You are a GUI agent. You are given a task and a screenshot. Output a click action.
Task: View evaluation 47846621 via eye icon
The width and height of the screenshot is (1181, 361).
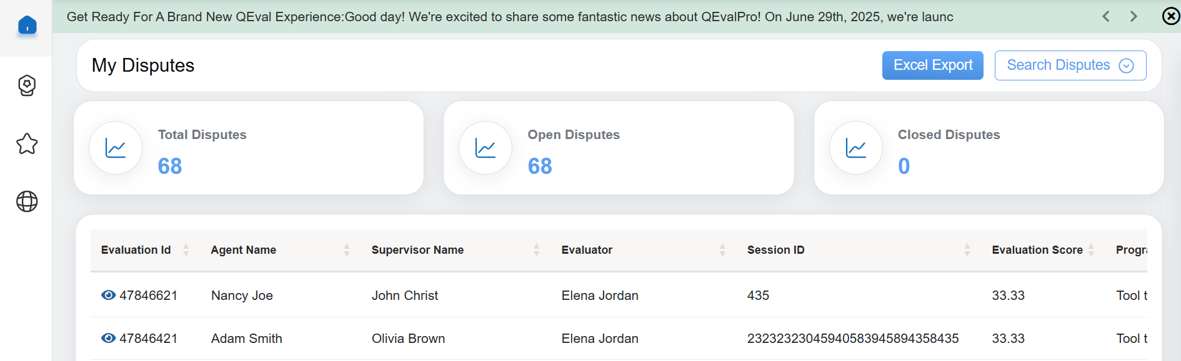(108, 295)
